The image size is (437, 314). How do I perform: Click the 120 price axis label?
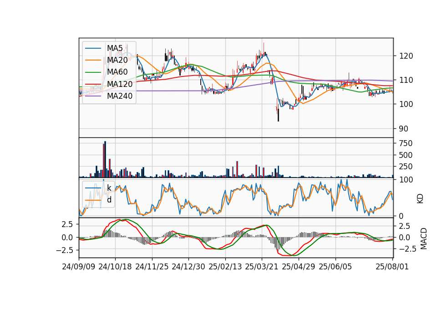(x=406, y=56)
